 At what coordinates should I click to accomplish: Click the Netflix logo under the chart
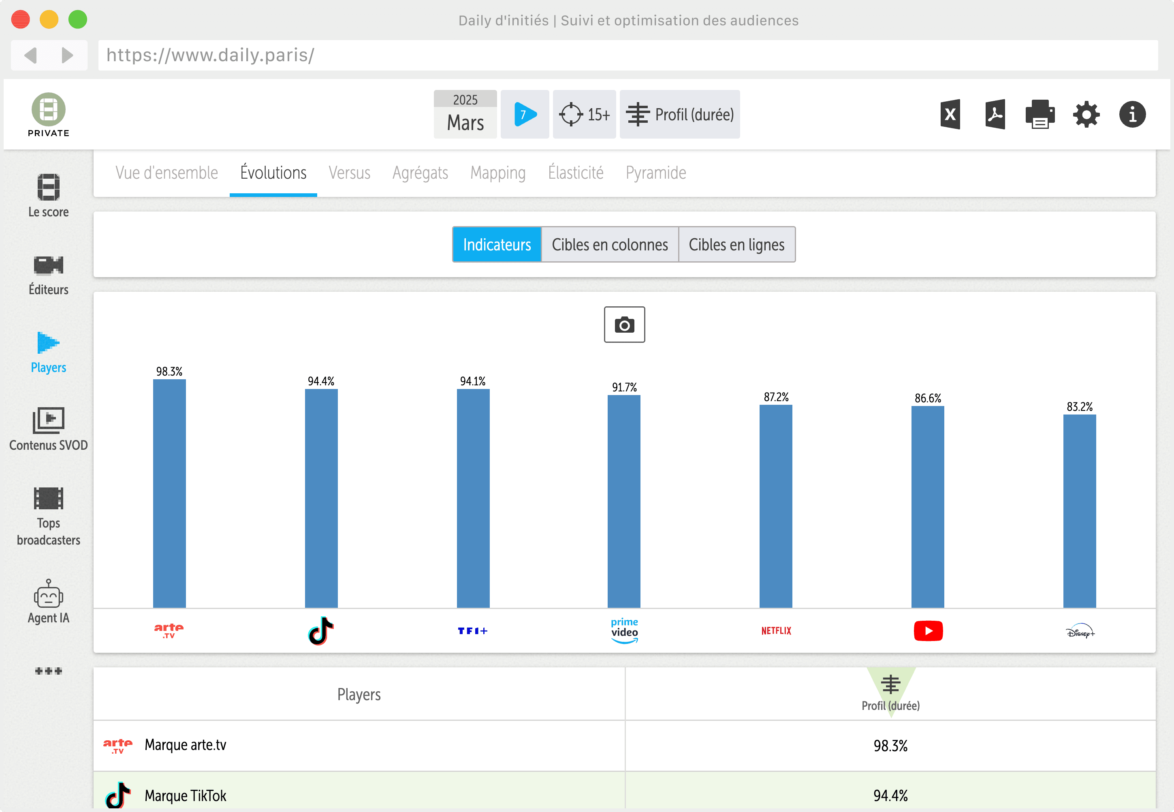[x=776, y=631]
